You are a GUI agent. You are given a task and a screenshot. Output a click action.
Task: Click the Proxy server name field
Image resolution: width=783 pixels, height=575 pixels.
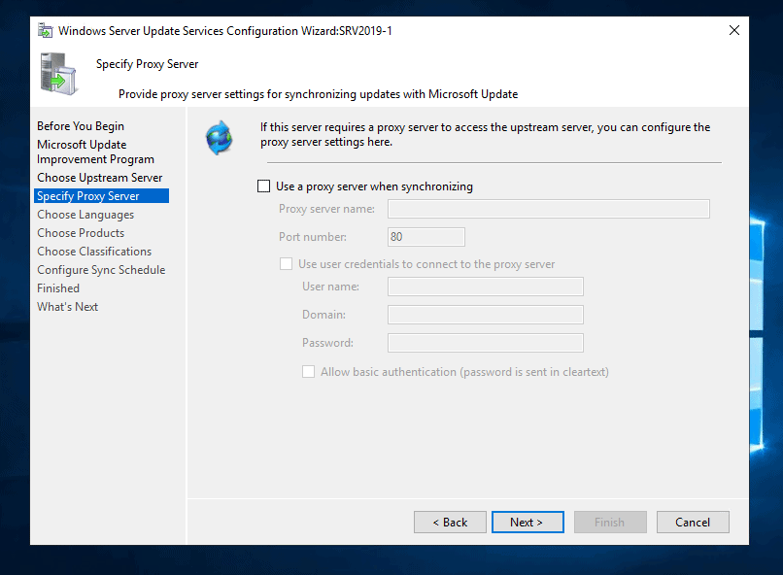pyautogui.click(x=548, y=208)
